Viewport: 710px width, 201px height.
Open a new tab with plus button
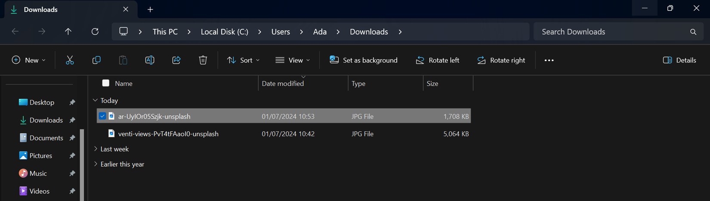[150, 9]
